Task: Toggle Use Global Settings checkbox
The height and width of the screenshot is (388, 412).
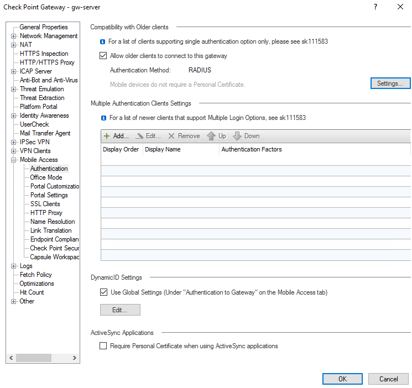Action: (104, 292)
